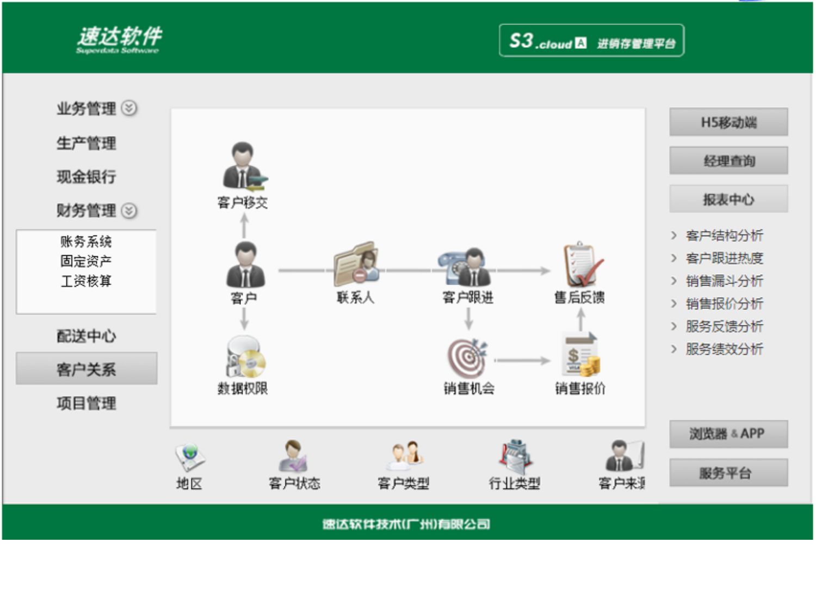The height and width of the screenshot is (592, 816).
Task: Click the 客户状态 label text
Action: point(294,483)
